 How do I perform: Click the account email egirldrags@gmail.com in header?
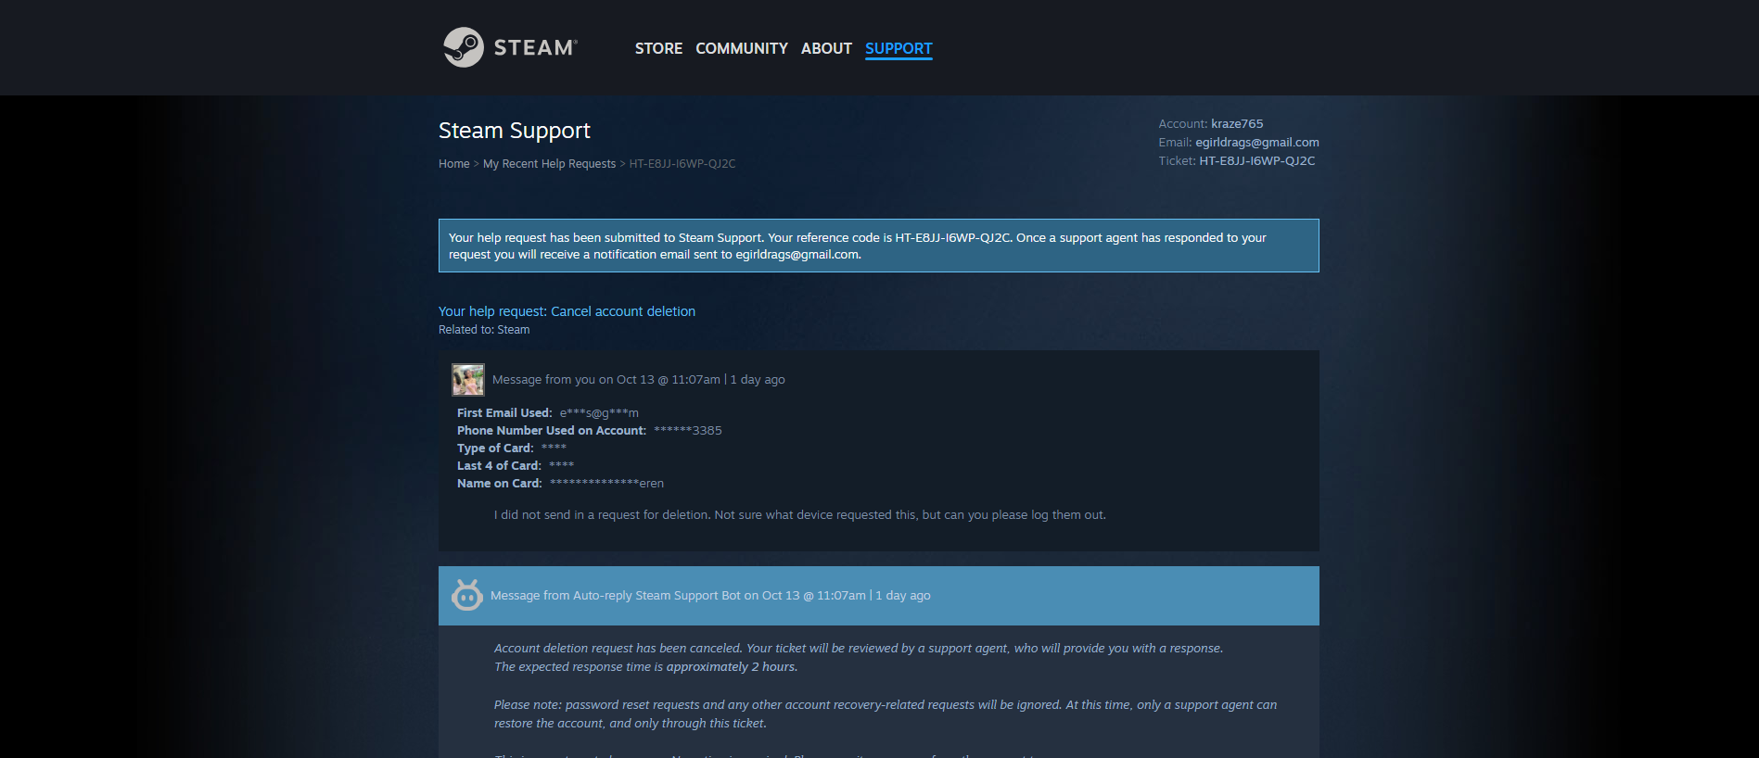point(1257,143)
